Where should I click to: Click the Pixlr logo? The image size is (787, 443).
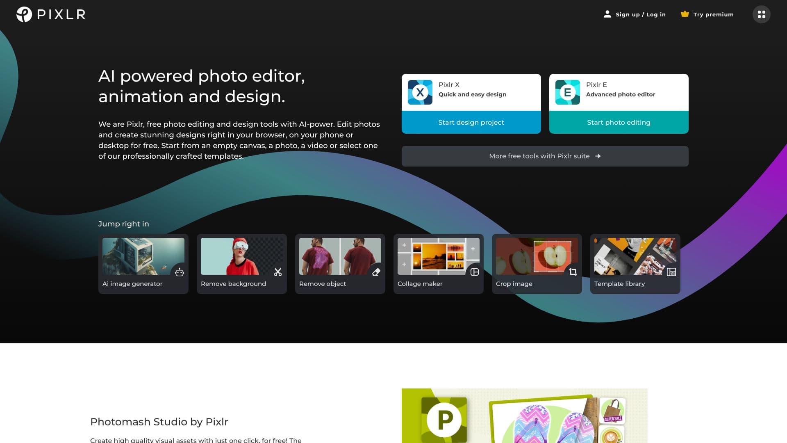pyautogui.click(x=50, y=14)
